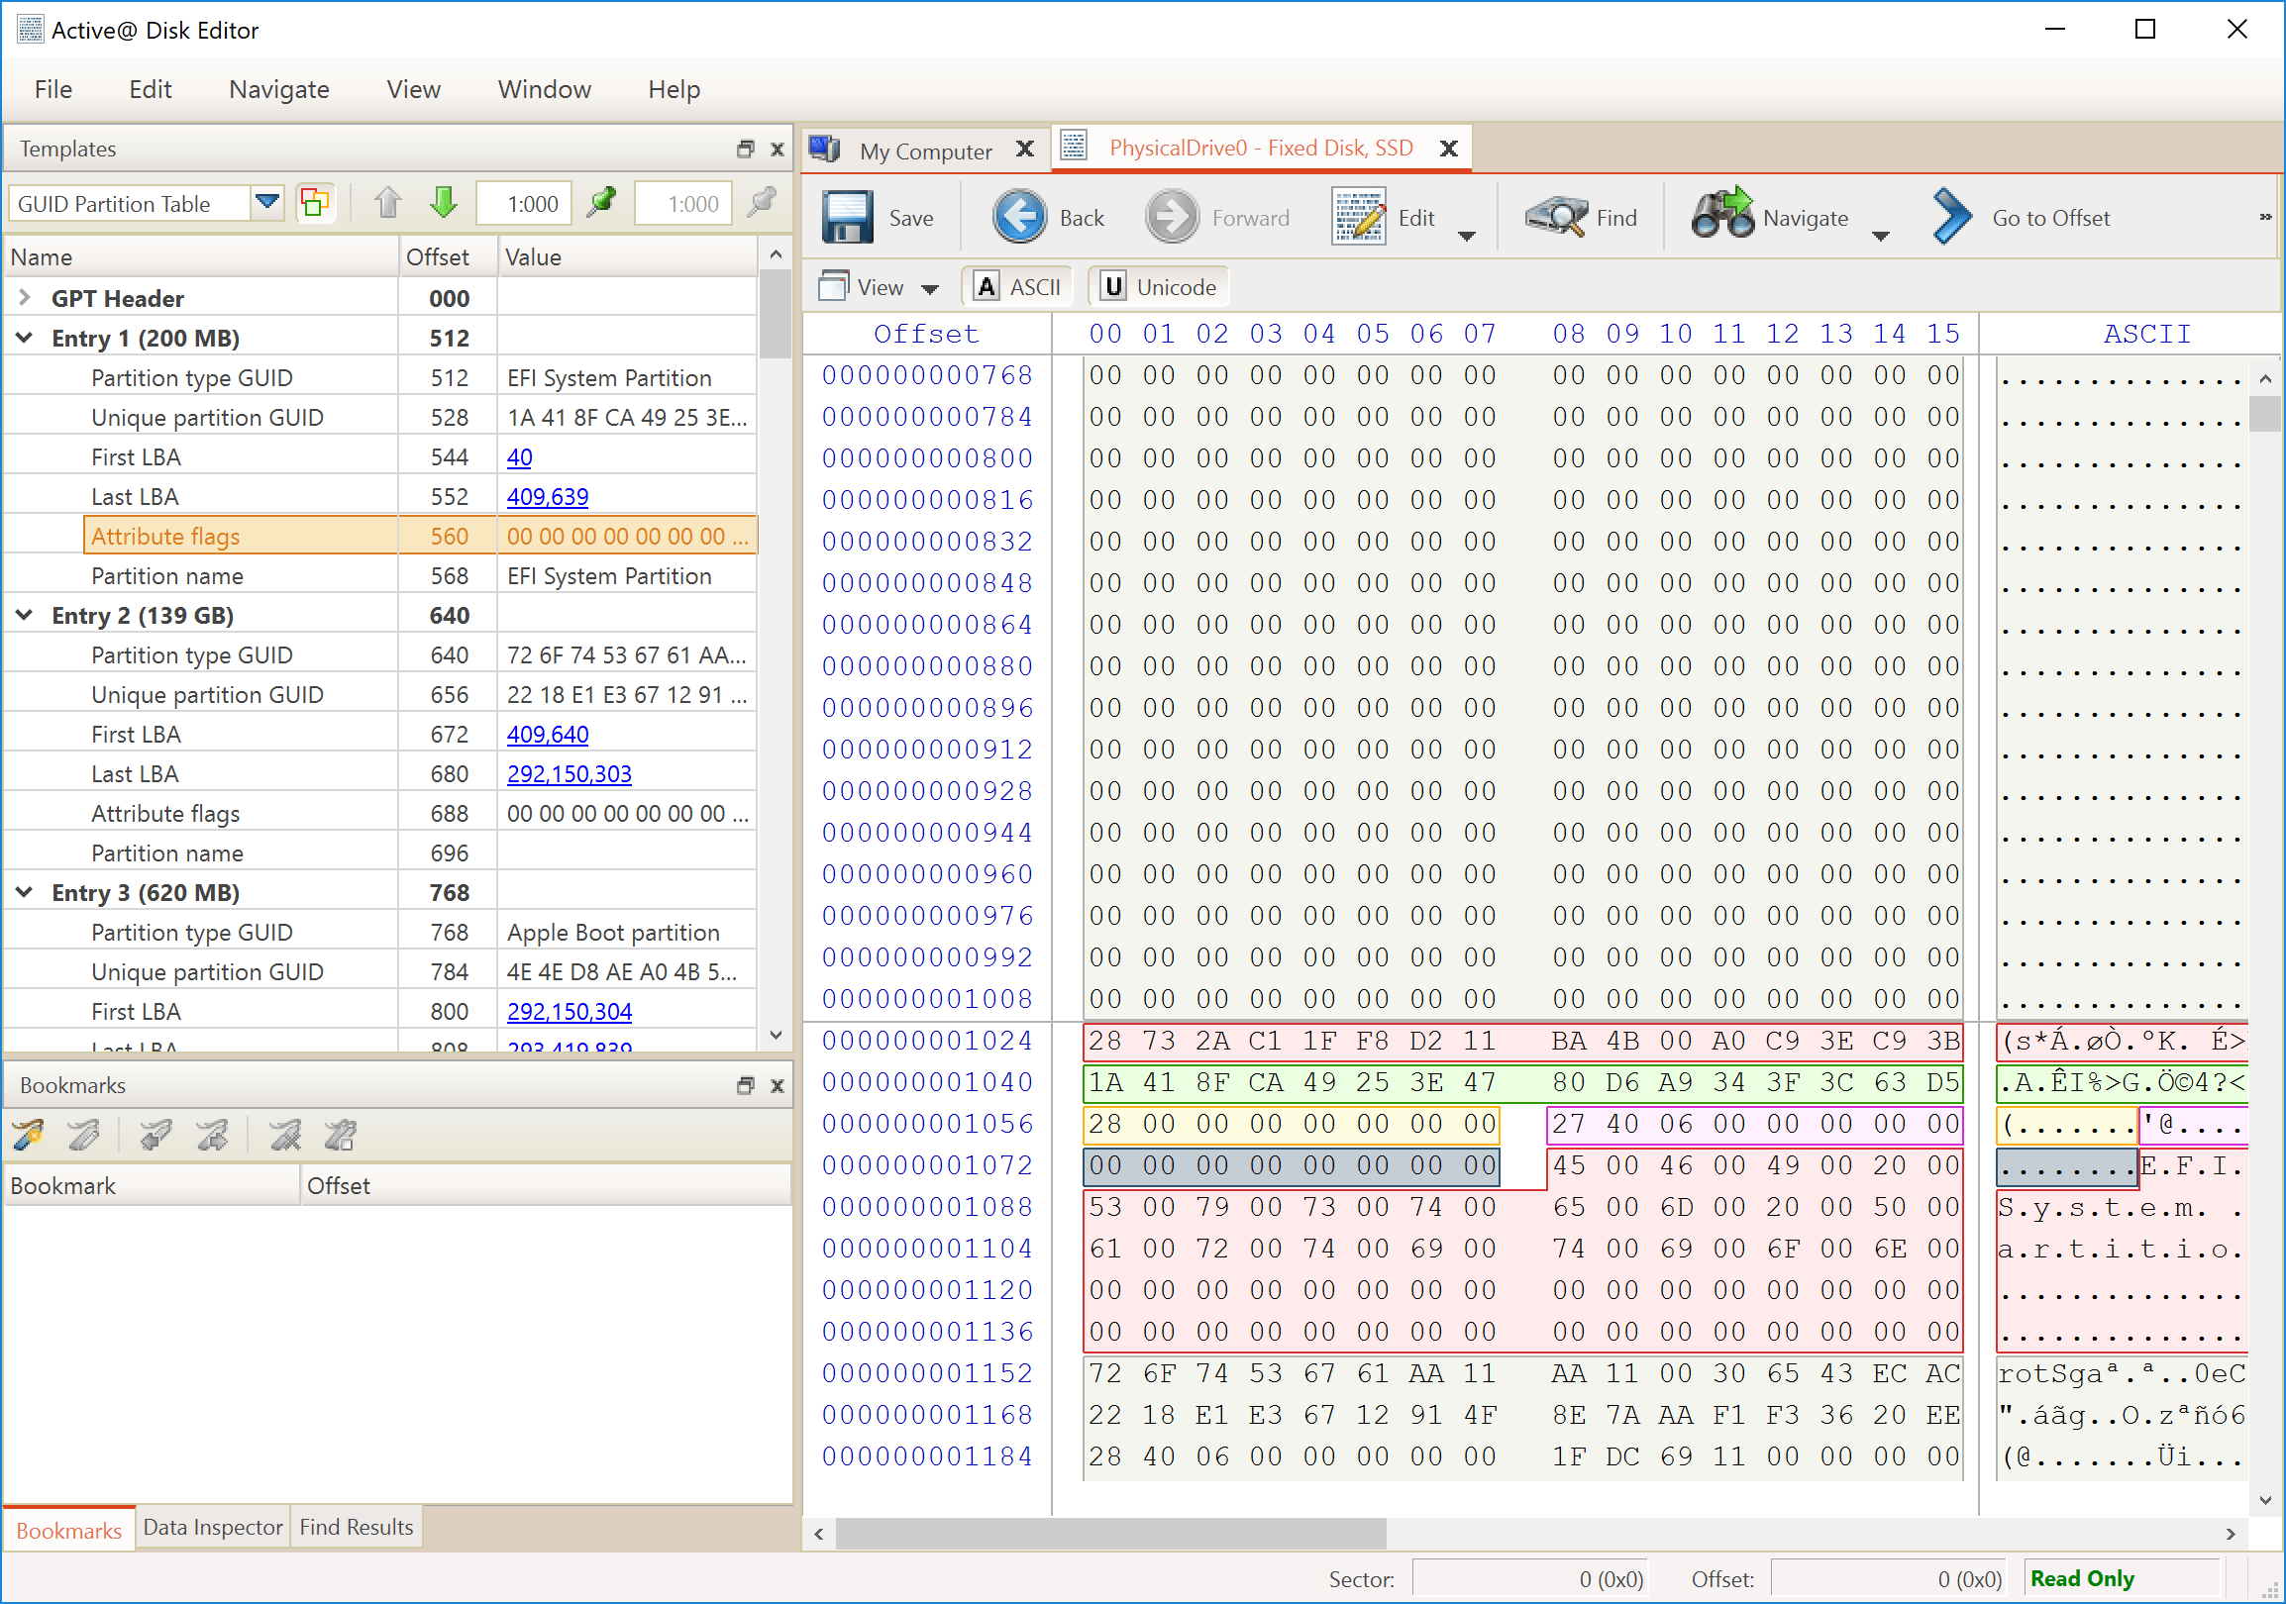Open Edit mode via notepad pencil icon

[x=1359, y=217]
